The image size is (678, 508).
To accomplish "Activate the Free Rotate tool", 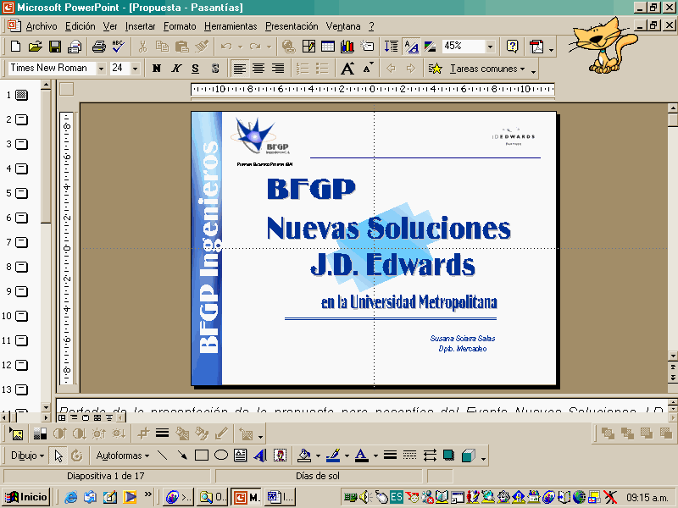I will [77, 456].
